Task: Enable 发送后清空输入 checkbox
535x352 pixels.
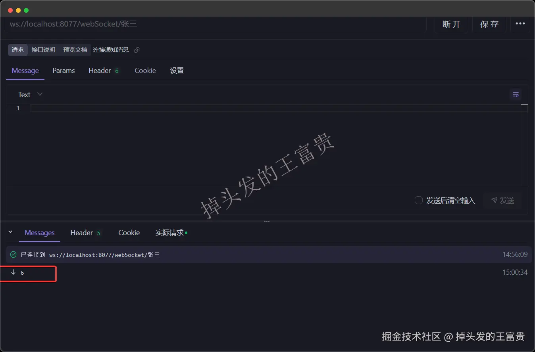Action: pyautogui.click(x=418, y=200)
